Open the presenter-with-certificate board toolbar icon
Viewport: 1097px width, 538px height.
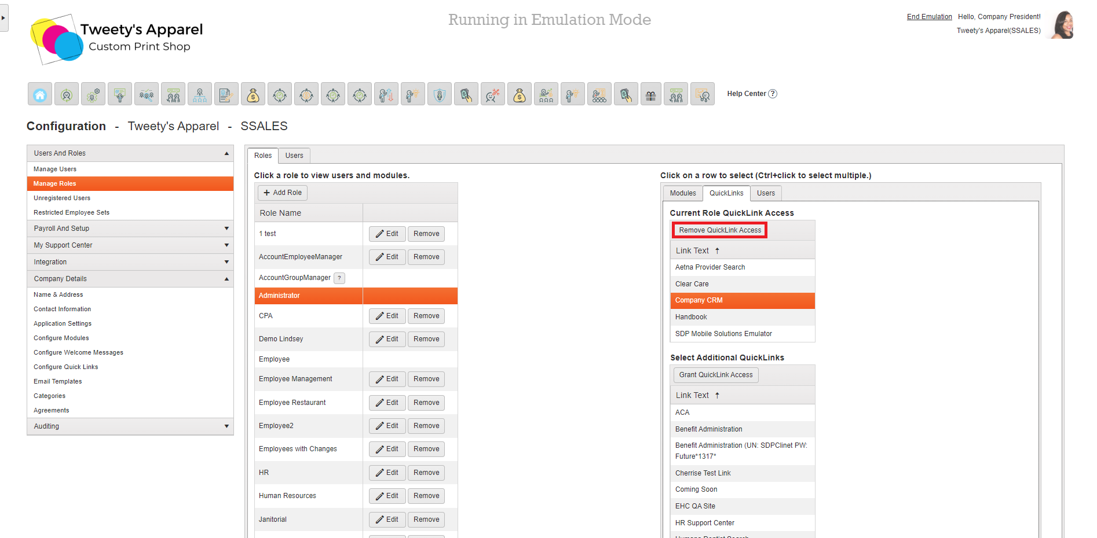tap(120, 94)
